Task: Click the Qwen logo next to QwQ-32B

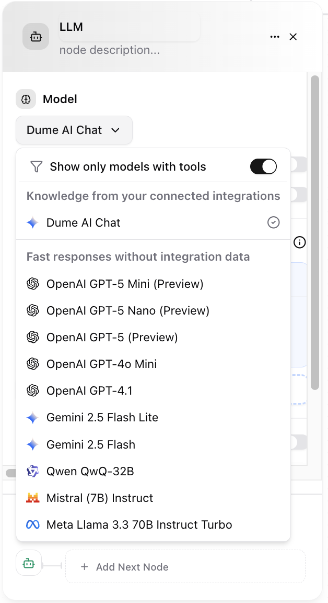Action: (33, 471)
